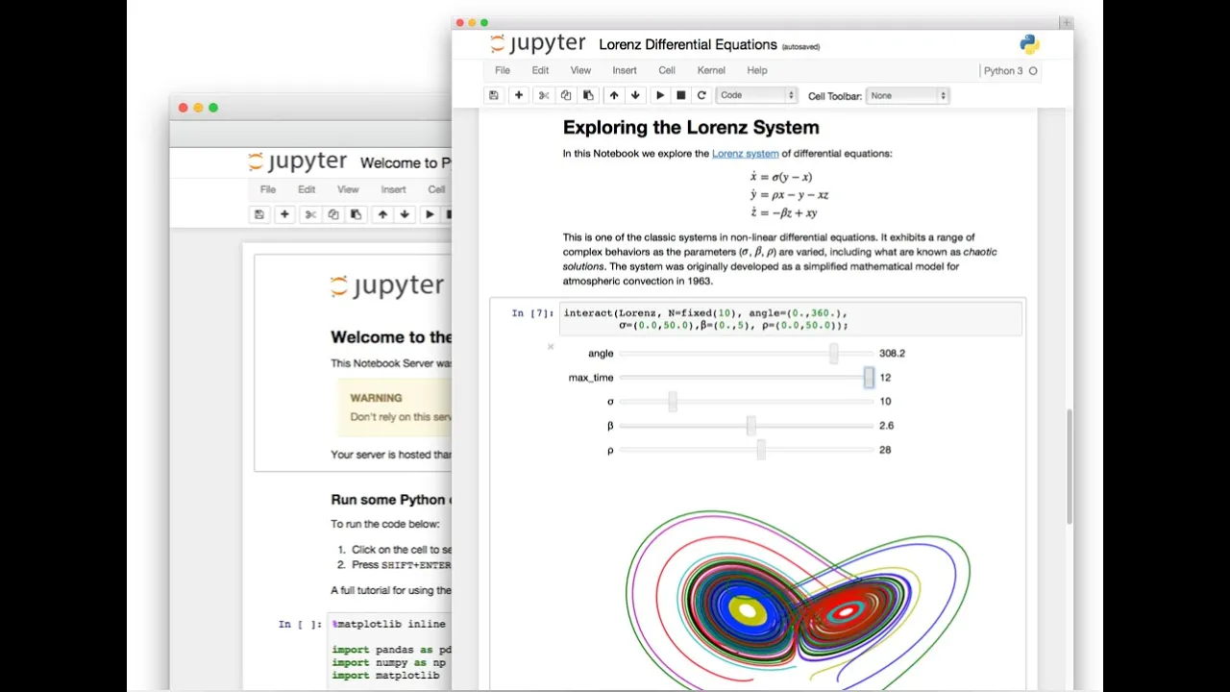Click the σ slider handle
1230x692 pixels.
[673, 402]
